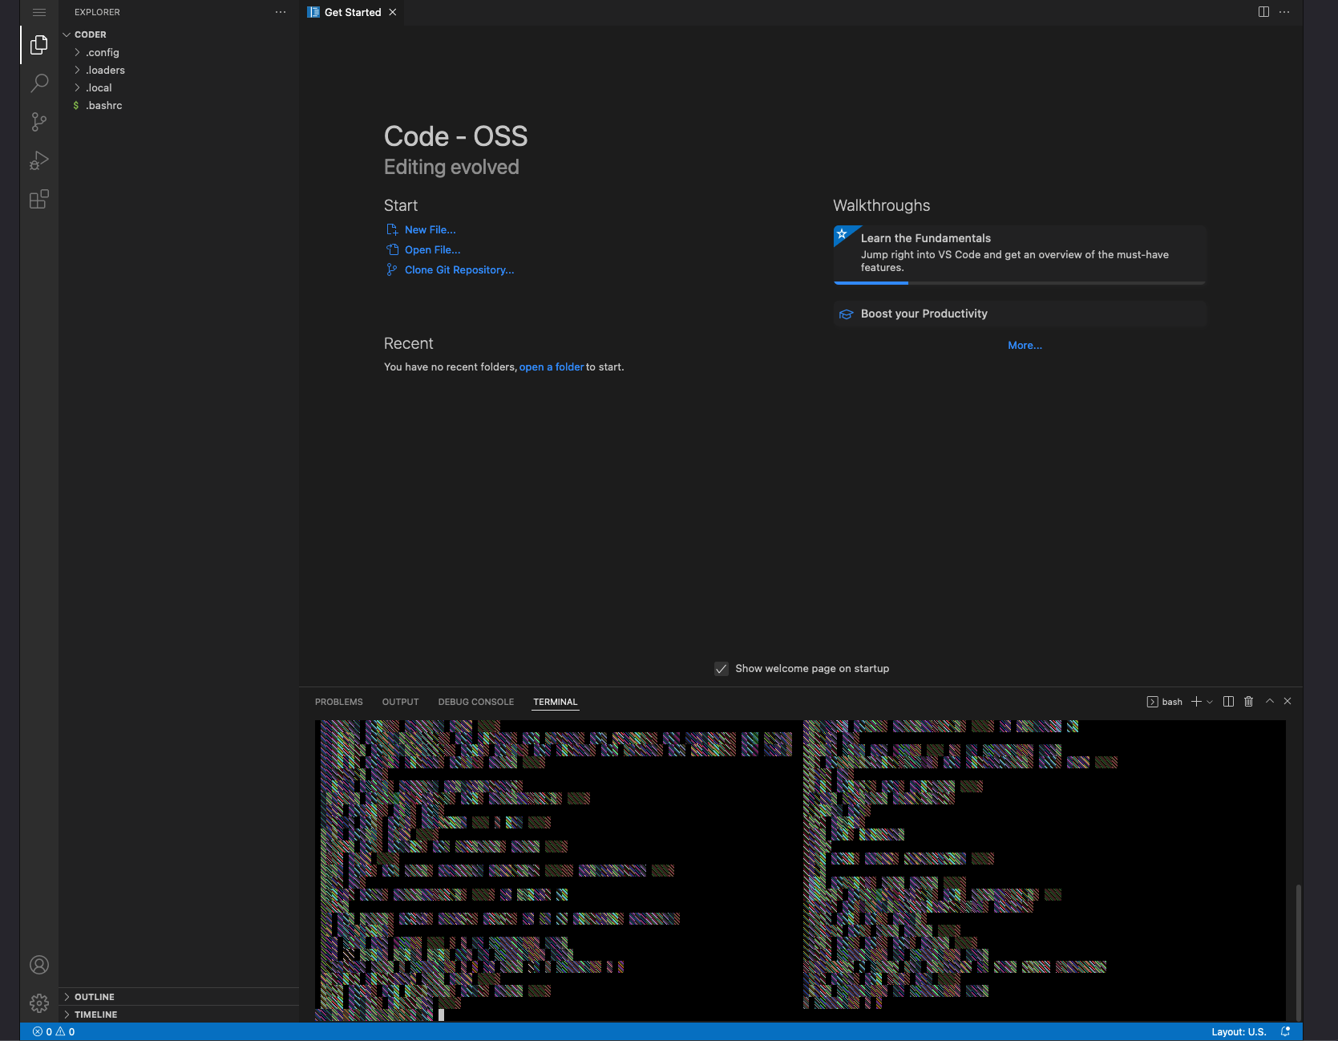Kill the terminal using the trash icon

pos(1248,701)
